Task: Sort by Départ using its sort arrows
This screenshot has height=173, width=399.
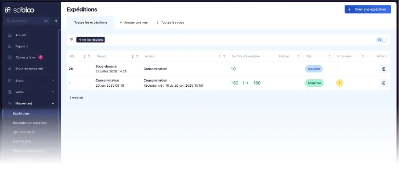Action: pos(133,56)
